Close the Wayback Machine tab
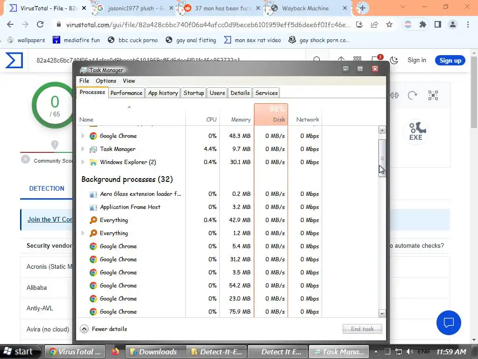Image resolution: width=478 pixels, height=359 pixels. pos(345,8)
